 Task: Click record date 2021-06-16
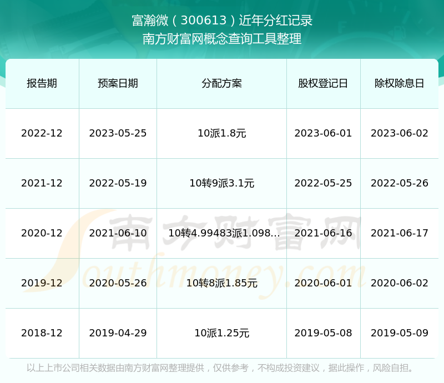tap(323, 233)
